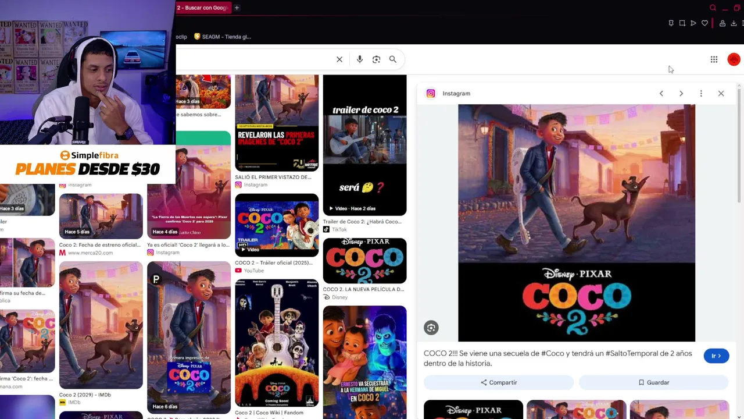Click the TikTok source label

[x=339, y=230]
